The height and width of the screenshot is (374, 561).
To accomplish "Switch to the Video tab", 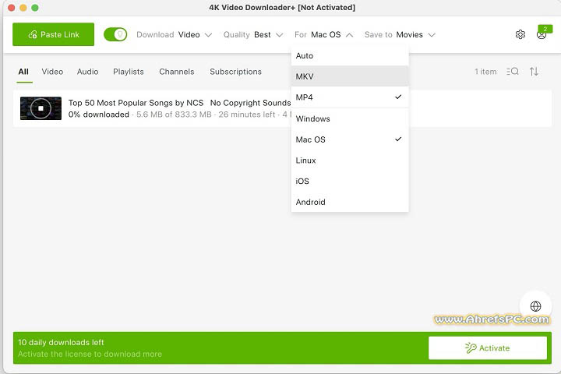I will [x=52, y=72].
